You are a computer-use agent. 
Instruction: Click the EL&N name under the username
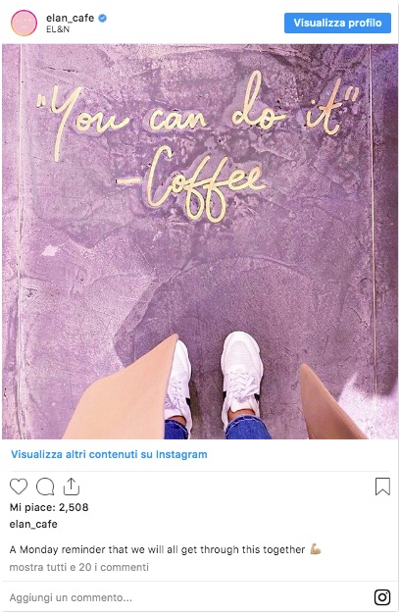pos(58,29)
